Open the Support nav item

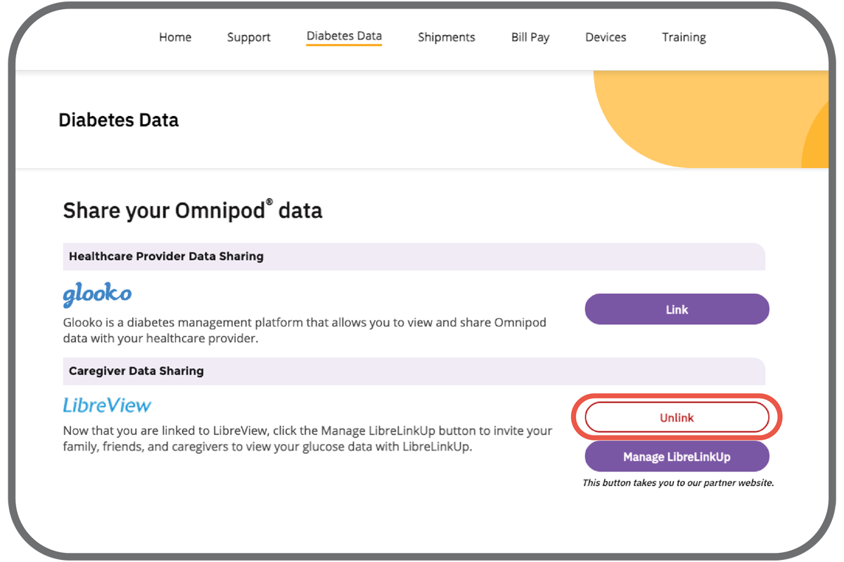[x=248, y=37]
